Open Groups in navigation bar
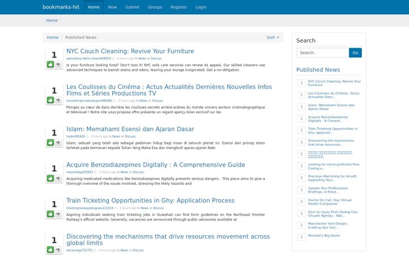409x255 pixels. tap(155, 7)
